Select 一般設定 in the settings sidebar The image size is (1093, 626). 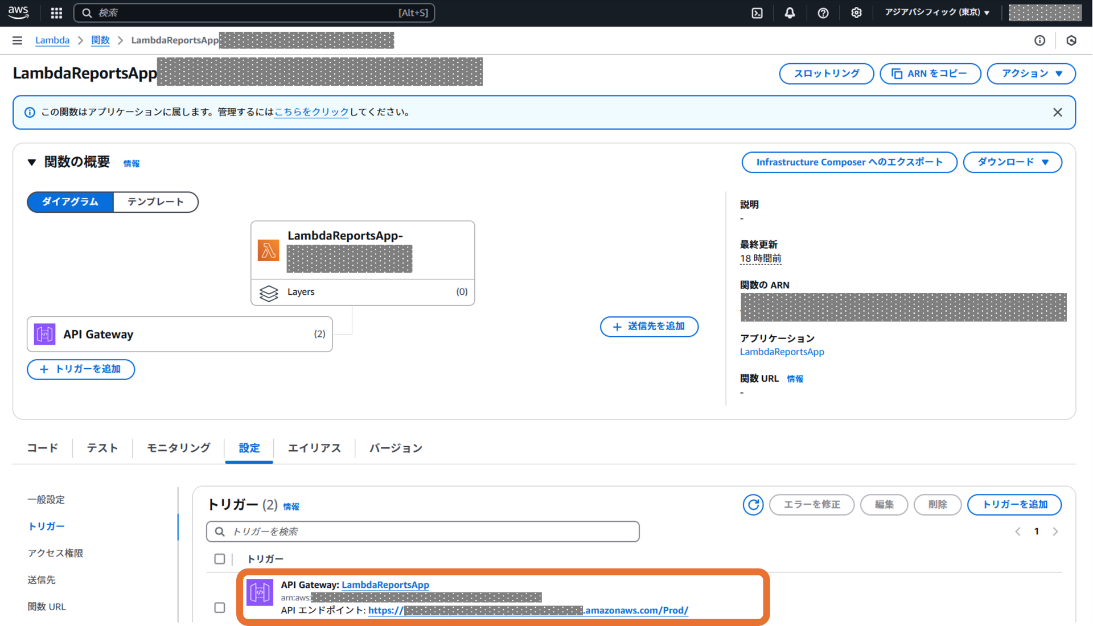[x=46, y=500]
